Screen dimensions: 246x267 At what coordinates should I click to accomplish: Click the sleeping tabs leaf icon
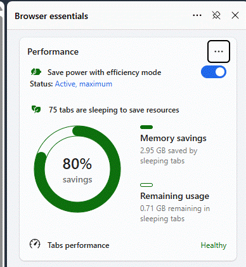pos(36,109)
